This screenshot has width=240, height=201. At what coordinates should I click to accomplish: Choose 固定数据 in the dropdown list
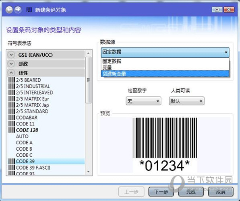[x=165, y=61]
